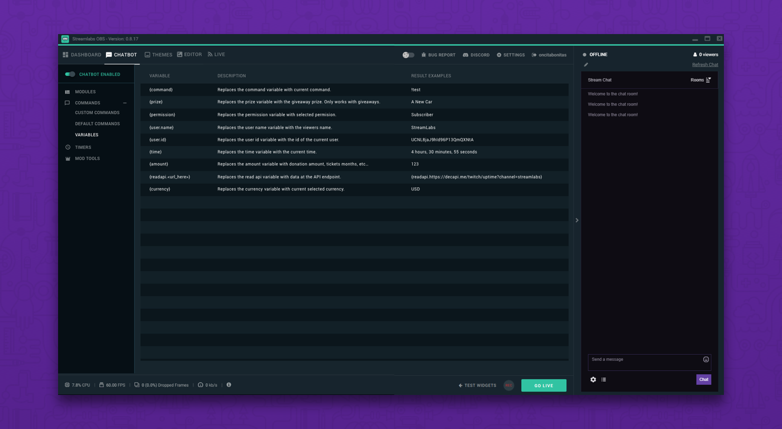The height and width of the screenshot is (429, 782).
Task: Open the chat viewer list icon
Action: tap(604, 380)
